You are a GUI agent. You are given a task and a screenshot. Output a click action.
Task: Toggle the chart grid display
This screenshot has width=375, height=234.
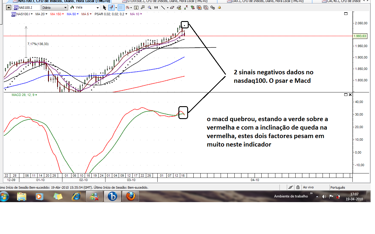point(121,8)
